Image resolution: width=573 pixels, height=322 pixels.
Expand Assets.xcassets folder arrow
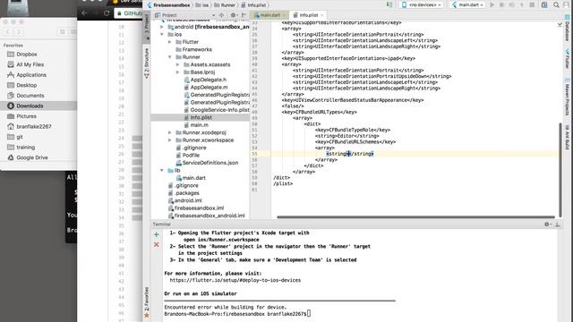[x=178, y=64]
